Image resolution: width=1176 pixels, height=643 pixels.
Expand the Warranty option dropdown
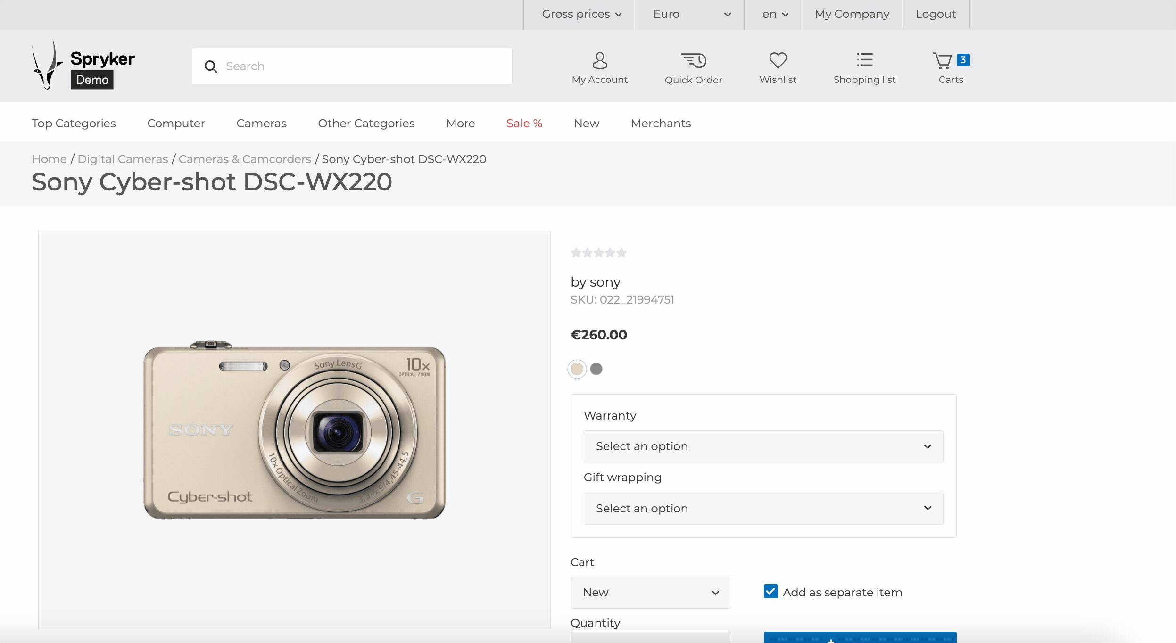click(763, 446)
